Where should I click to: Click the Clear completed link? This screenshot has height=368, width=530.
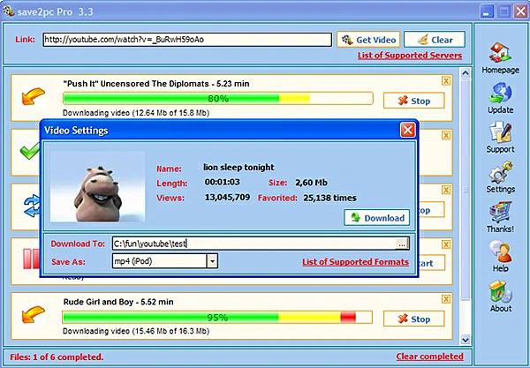429,357
